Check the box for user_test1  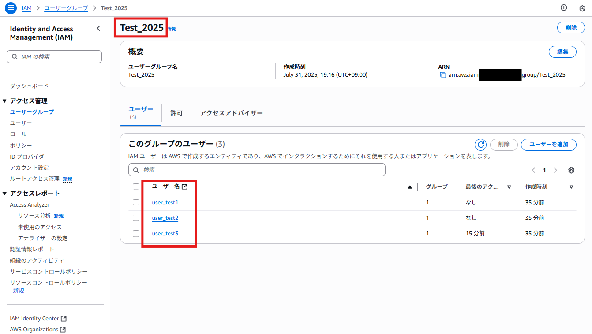pyautogui.click(x=136, y=203)
